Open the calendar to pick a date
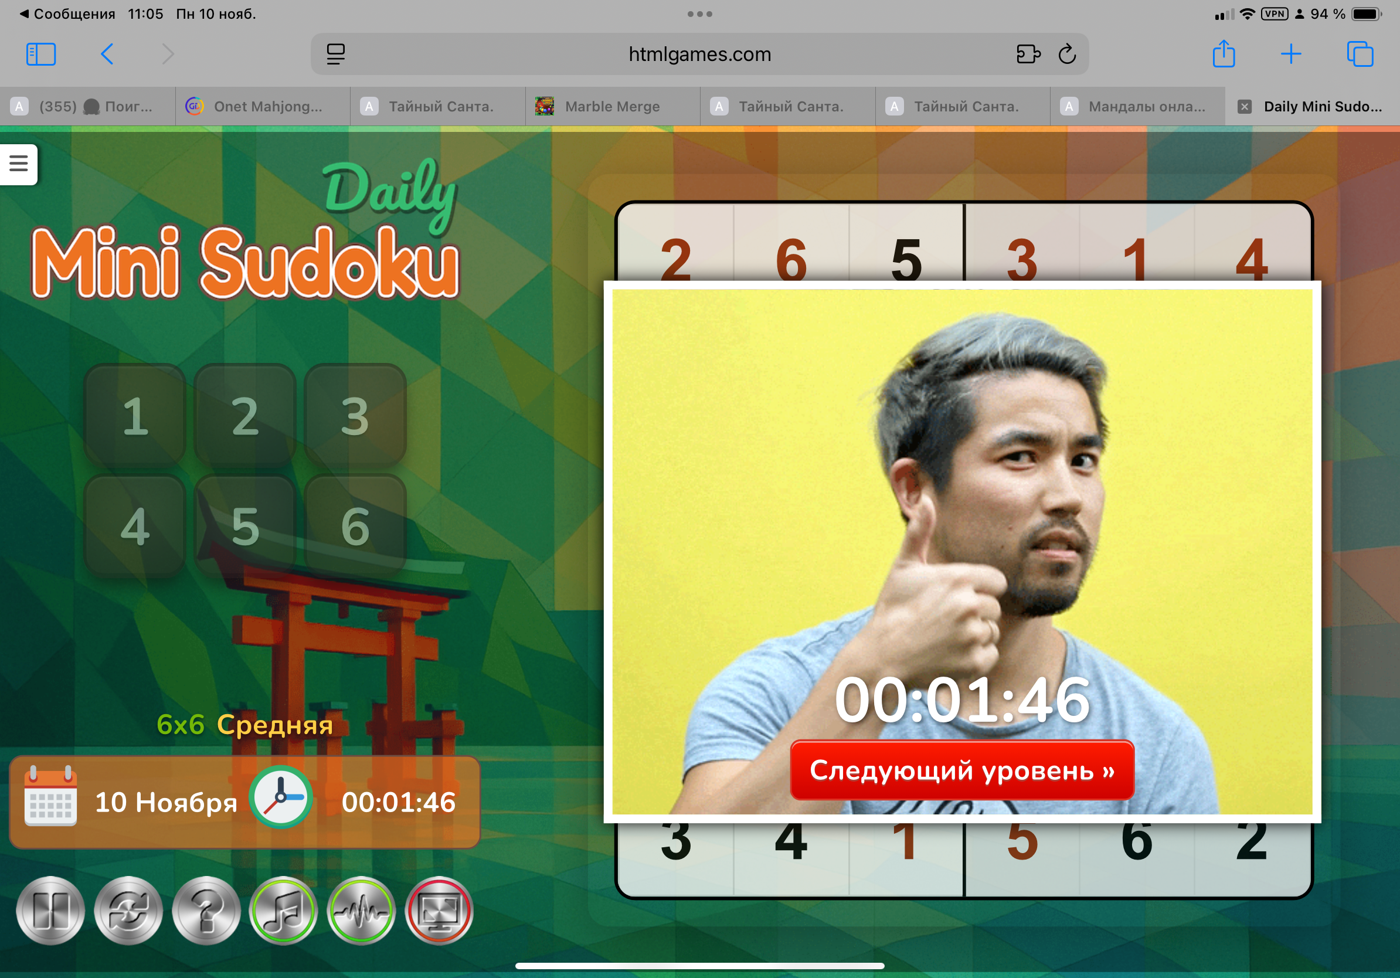 pyautogui.click(x=50, y=797)
